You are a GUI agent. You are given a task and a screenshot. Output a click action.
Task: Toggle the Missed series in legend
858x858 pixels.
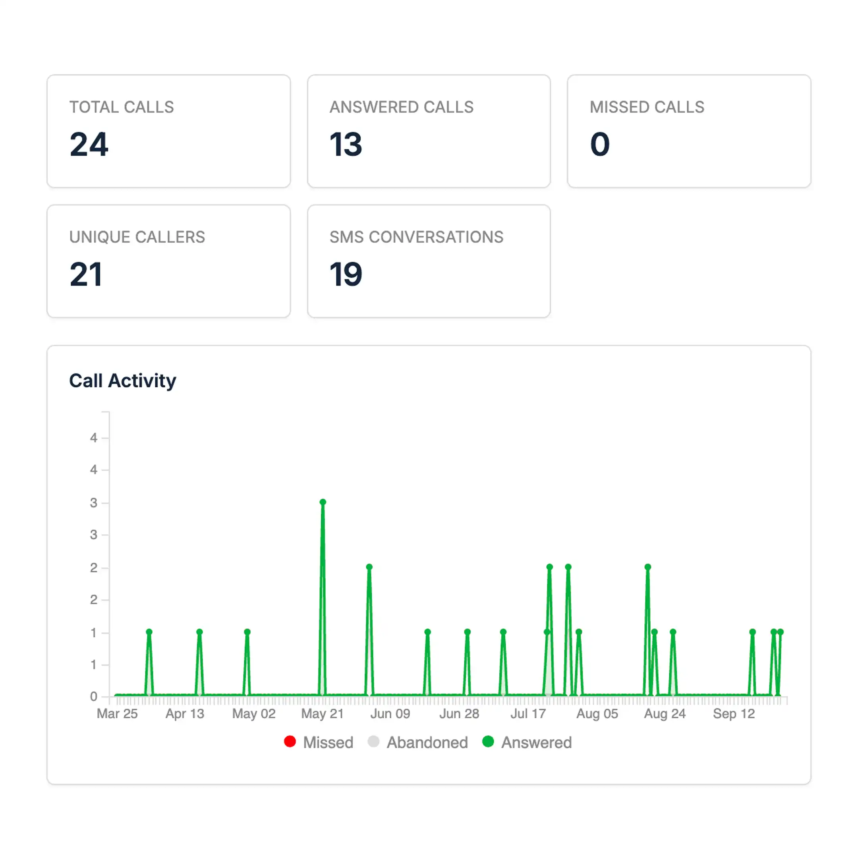tap(319, 742)
